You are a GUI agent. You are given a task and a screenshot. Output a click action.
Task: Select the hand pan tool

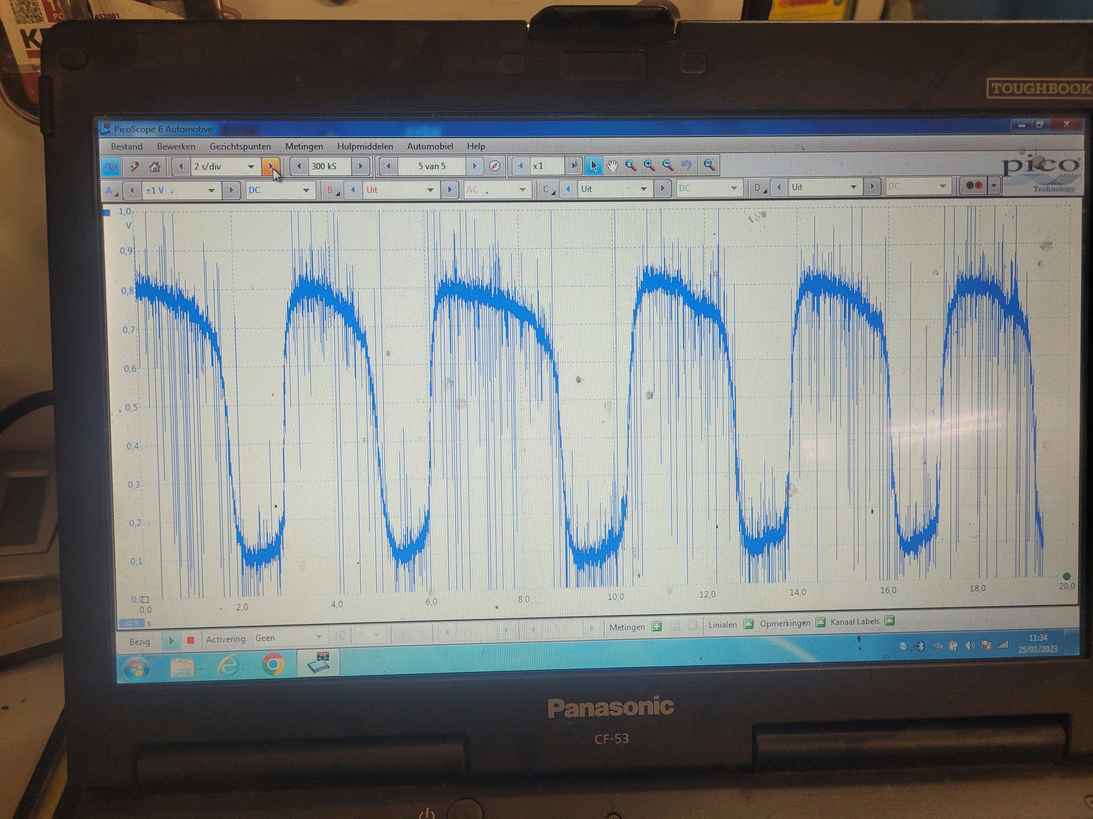point(612,166)
